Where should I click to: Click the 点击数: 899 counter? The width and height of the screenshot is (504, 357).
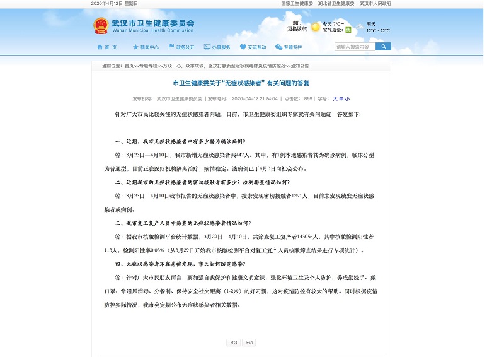[298, 99]
